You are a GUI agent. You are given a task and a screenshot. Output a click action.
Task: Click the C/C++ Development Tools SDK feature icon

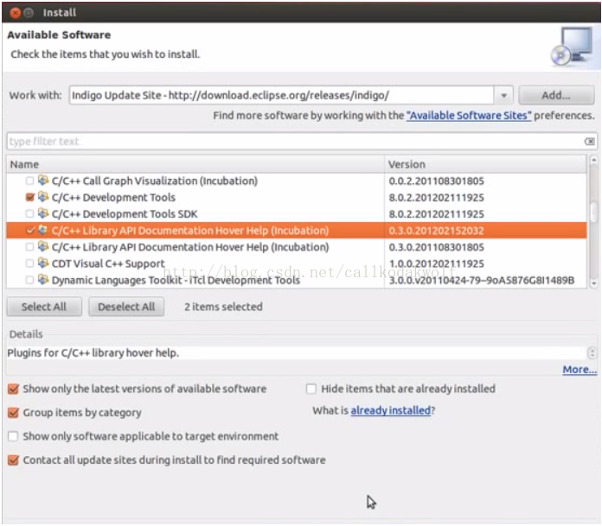click(x=43, y=213)
